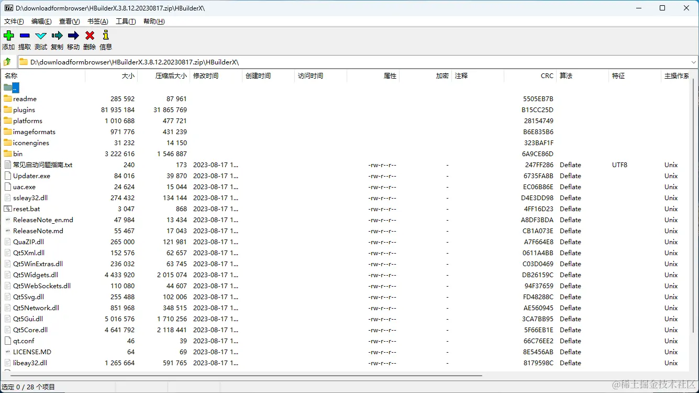The image size is (699, 393).
Task: Click the reset.bat file icon
Action: pos(8,209)
